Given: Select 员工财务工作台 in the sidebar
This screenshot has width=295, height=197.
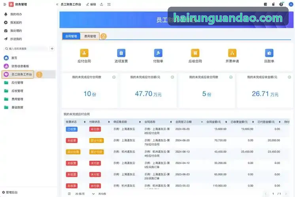Looking at the screenshot, I should coord(22,74).
